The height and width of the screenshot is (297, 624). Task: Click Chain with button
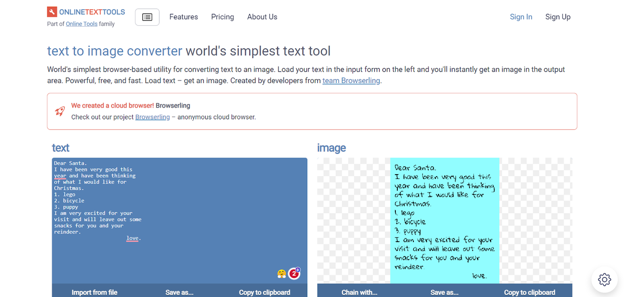coord(359,292)
